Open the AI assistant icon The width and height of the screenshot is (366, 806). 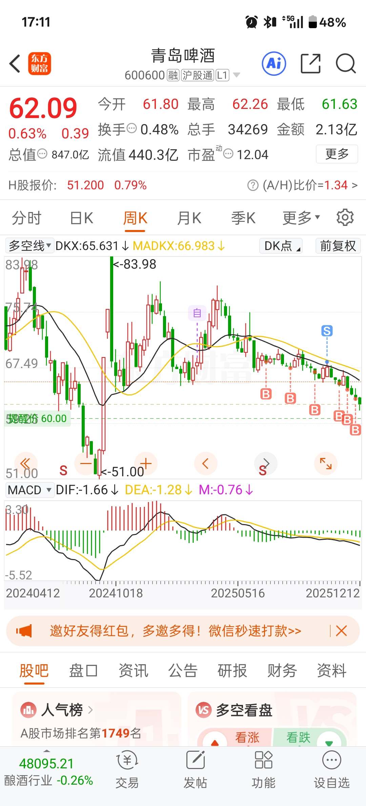point(274,63)
